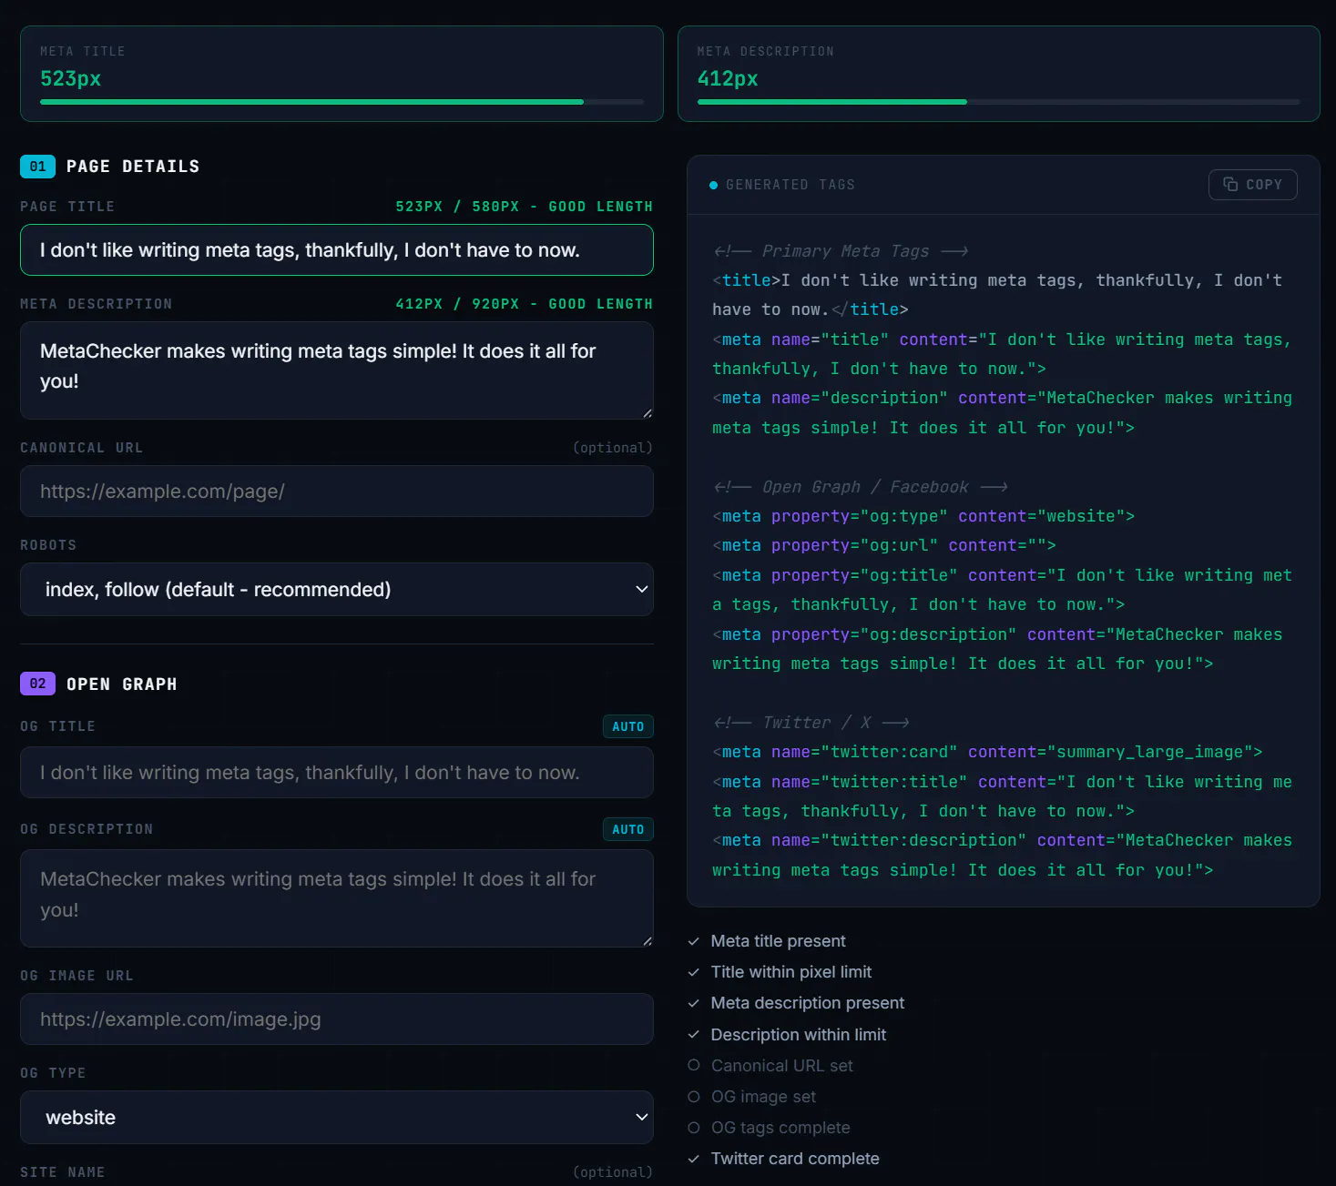Click the Canonical URL input field
The image size is (1336, 1186).
coord(337,492)
